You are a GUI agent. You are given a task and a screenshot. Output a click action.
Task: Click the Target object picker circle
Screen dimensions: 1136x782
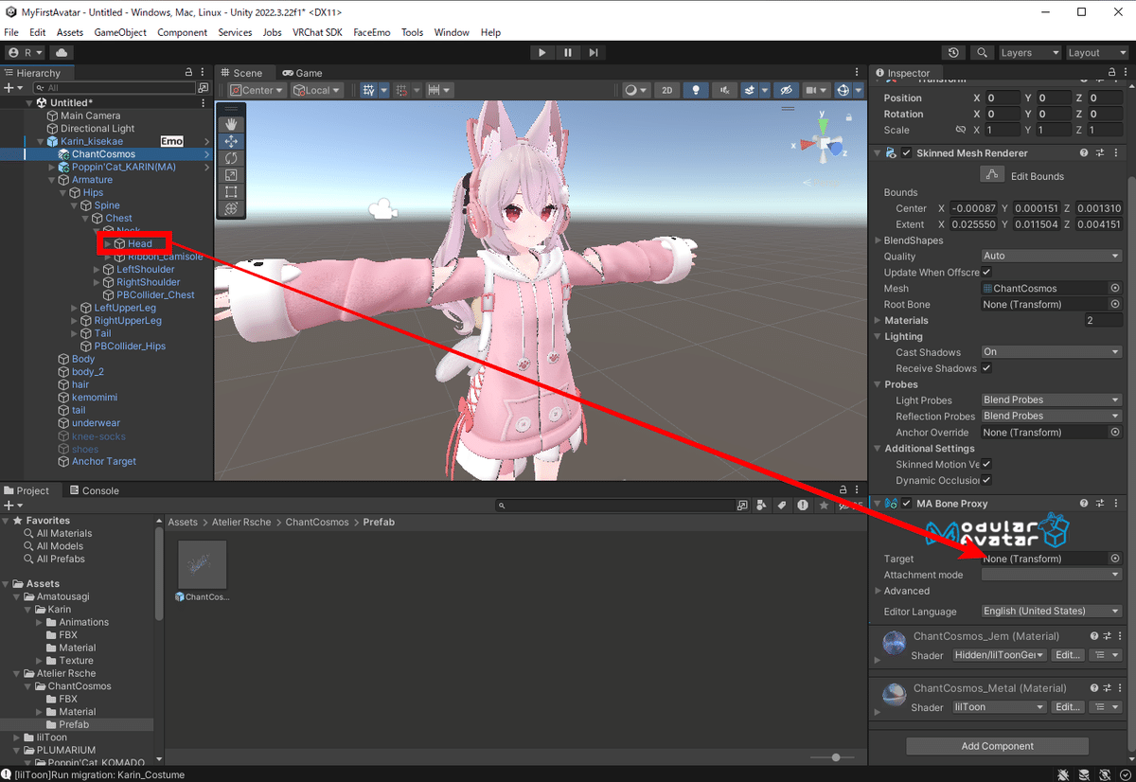pos(1115,559)
